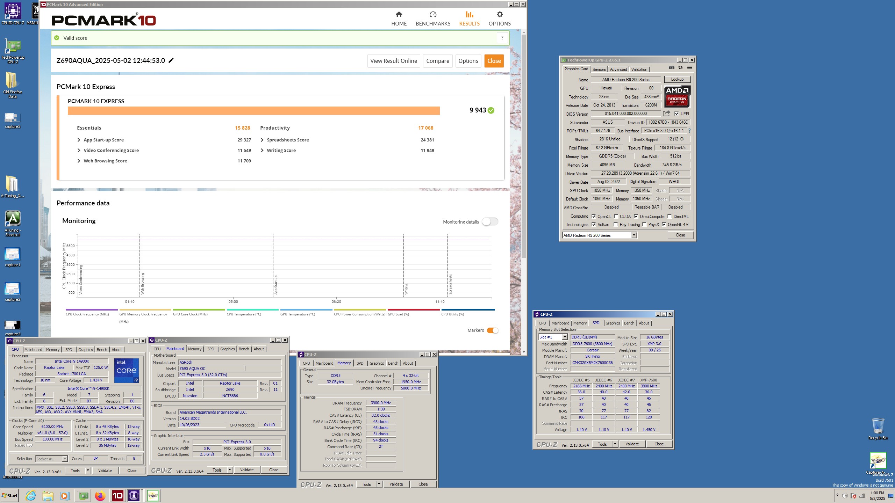
Task: Toggle the DirectCompute checkbox in GPU-Z
Action: coord(636,216)
